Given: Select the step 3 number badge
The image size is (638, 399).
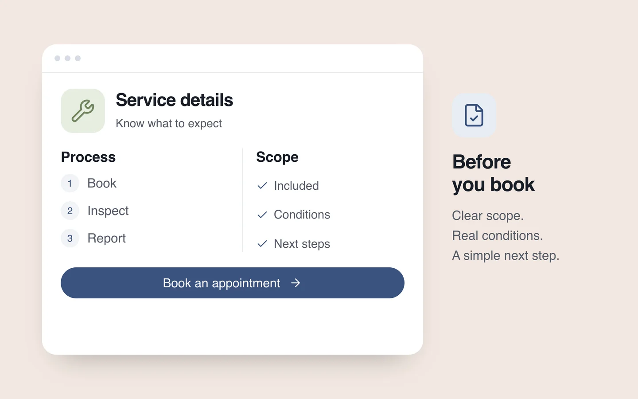Looking at the screenshot, I should click(x=70, y=238).
